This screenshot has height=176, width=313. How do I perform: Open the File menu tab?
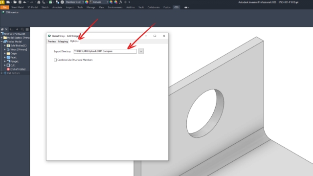4,7
